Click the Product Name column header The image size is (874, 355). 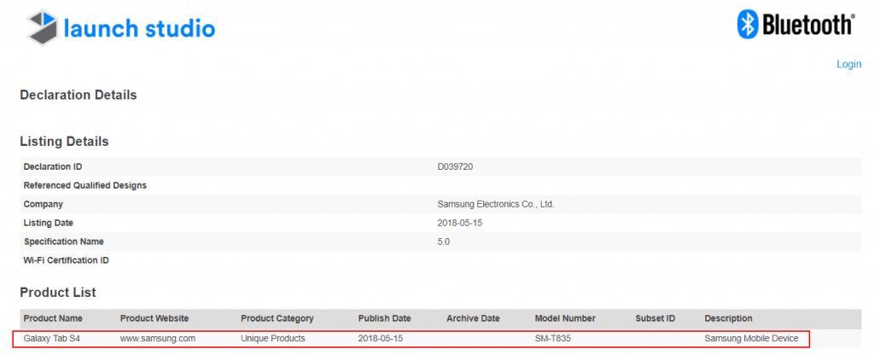click(x=53, y=318)
